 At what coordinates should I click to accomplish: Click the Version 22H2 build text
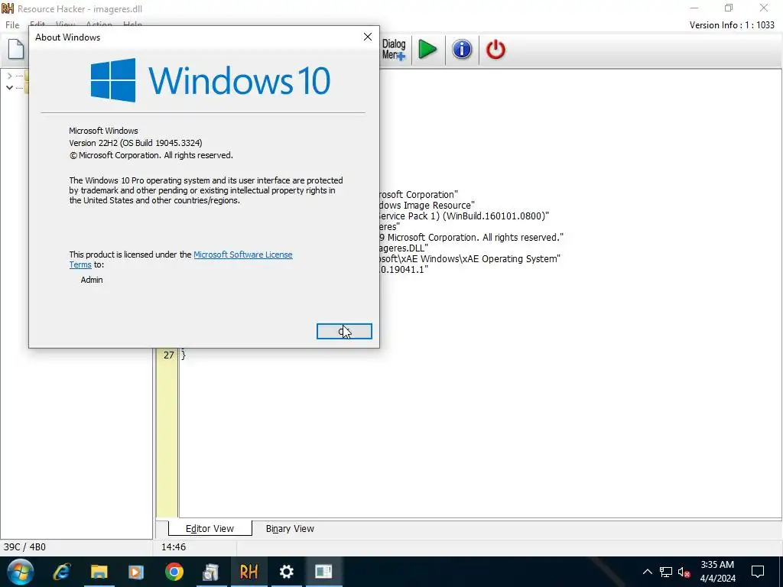click(135, 143)
